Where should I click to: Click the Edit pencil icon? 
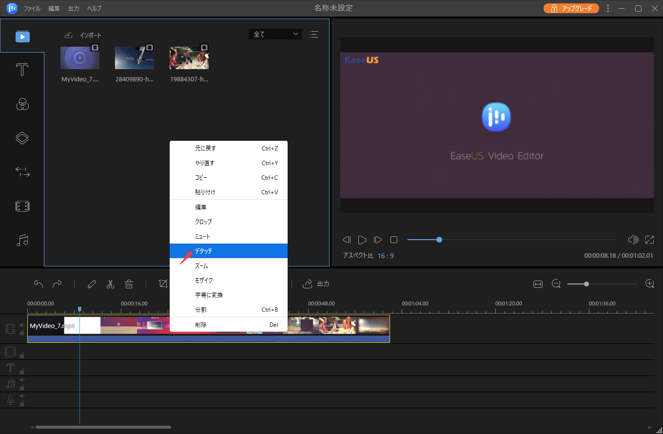(x=92, y=283)
